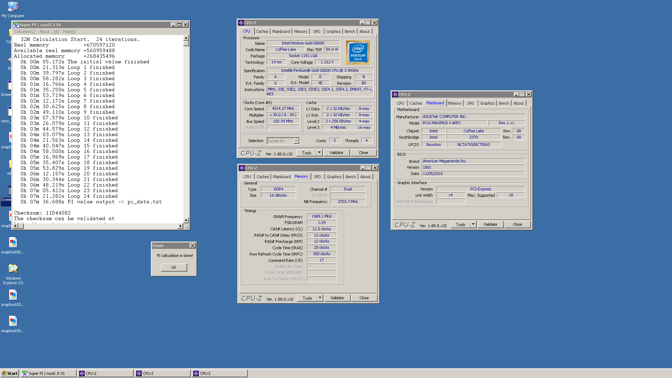Click Close button in Mainboard window
Image resolution: width=672 pixels, height=378 pixels.
[517, 224]
